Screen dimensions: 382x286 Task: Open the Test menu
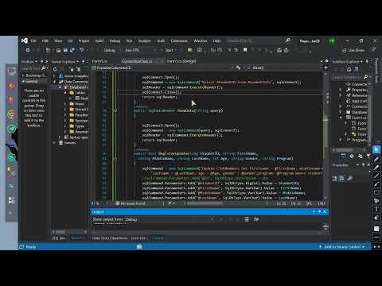(x=129, y=41)
